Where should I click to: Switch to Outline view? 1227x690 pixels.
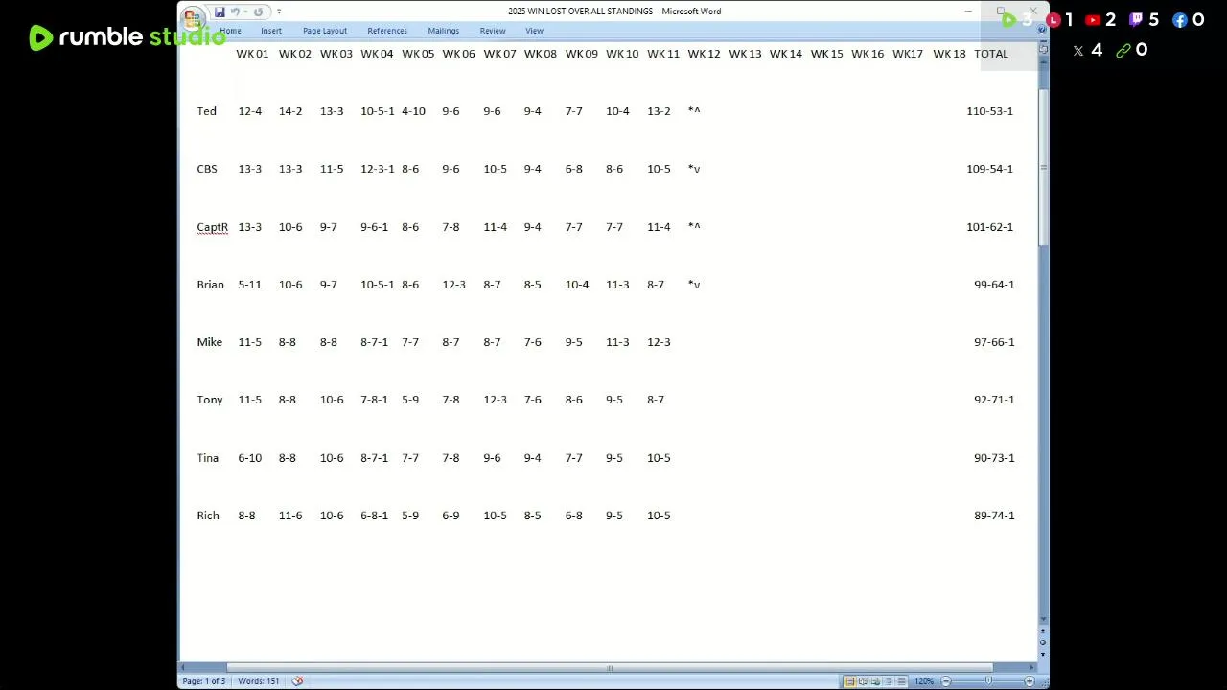tap(889, 681)
